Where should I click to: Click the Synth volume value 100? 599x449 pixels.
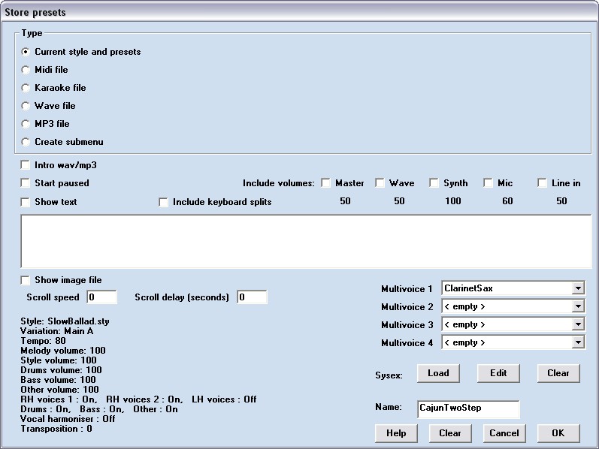[453, 201]
